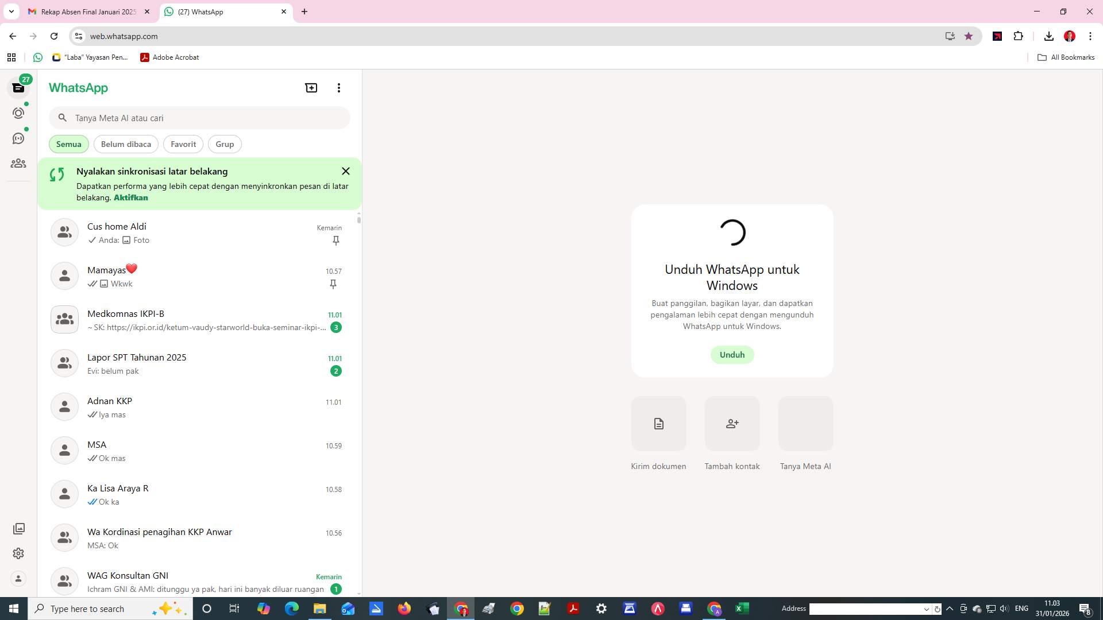Image resolution: width=1103 pixels, height=620 pixels.
Task: Click the Tanya Meta AI search field
Action: 199,118
